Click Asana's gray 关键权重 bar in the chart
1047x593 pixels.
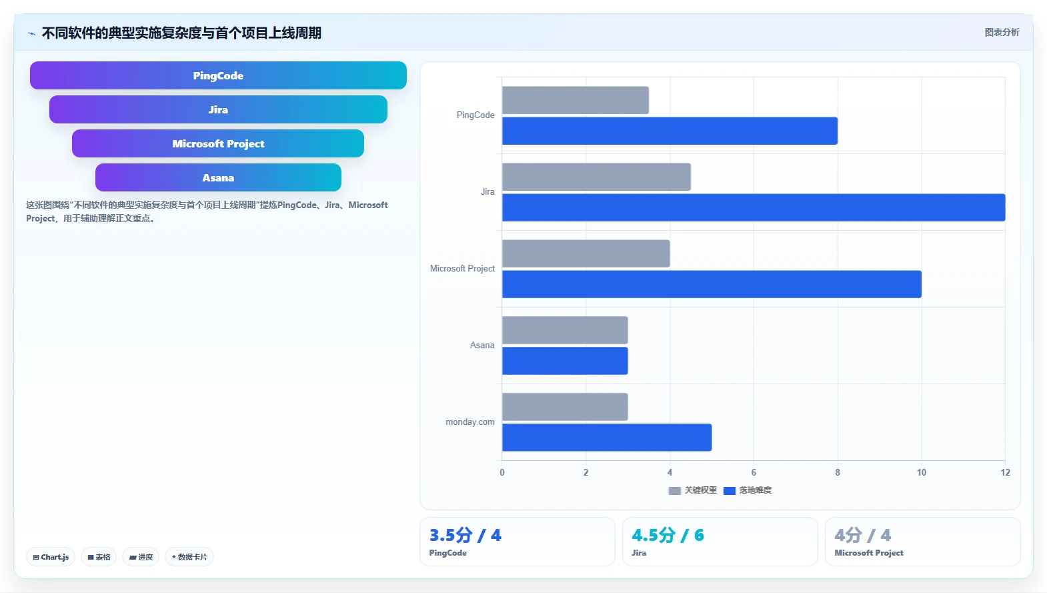coord(565,330)
